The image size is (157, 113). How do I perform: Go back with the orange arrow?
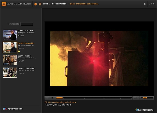pos(35,4)
